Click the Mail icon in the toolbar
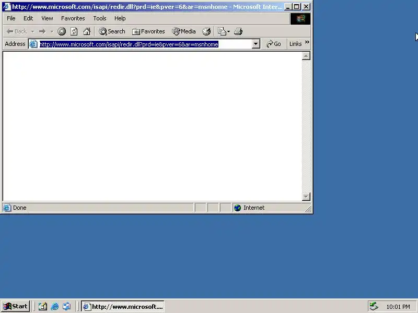This screenshot has height=313, width=418. tap(224, 31)
